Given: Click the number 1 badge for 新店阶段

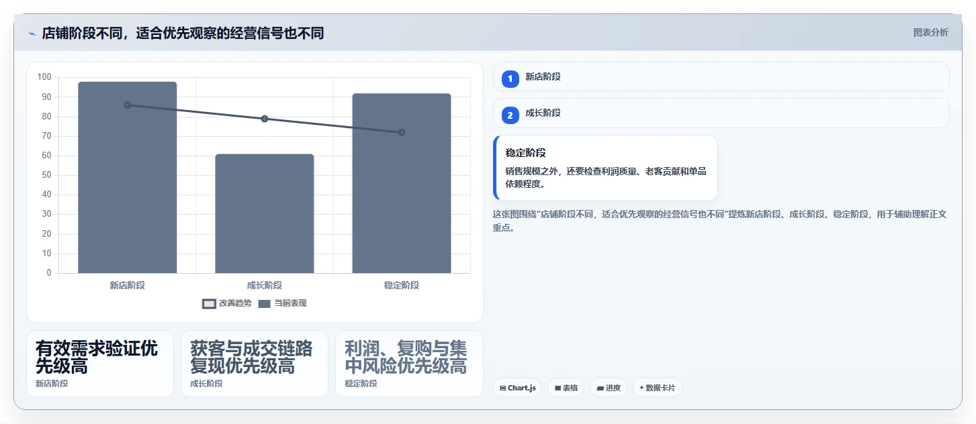Looking at the screenshot, I should (x=510, y=79).
